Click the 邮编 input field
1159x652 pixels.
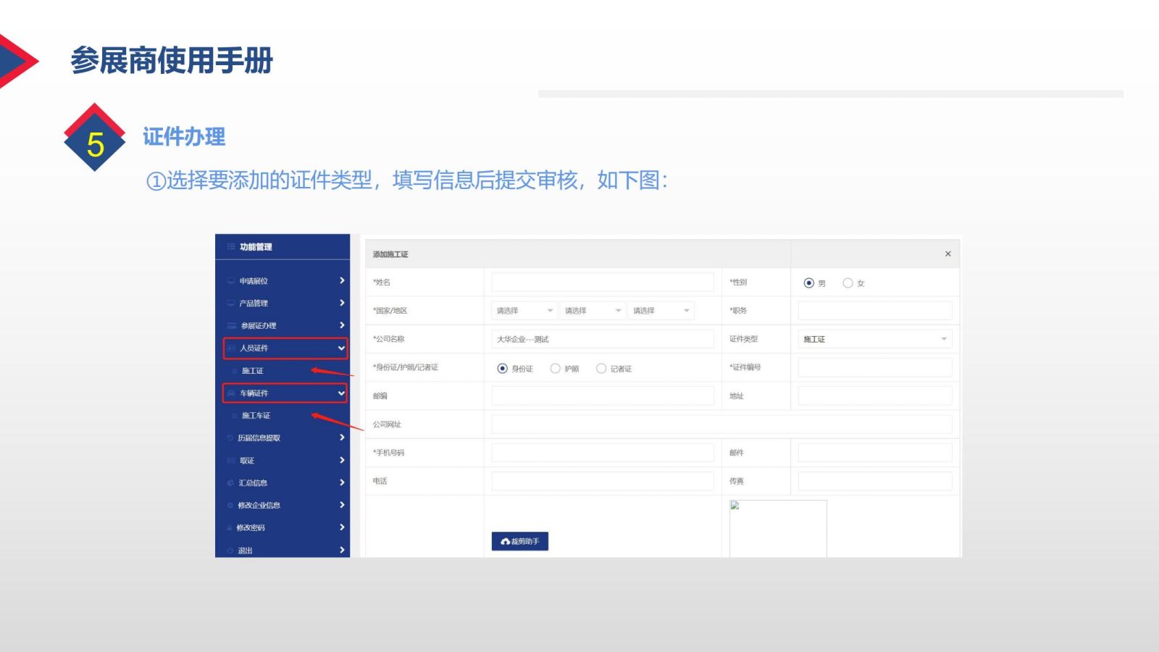coord(603,396)
